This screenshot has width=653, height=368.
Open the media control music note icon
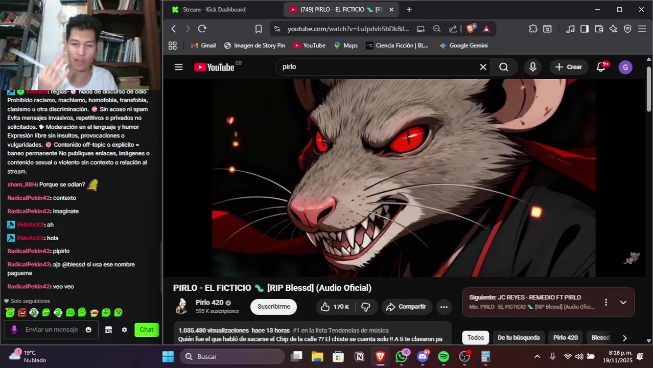[570, 29]
